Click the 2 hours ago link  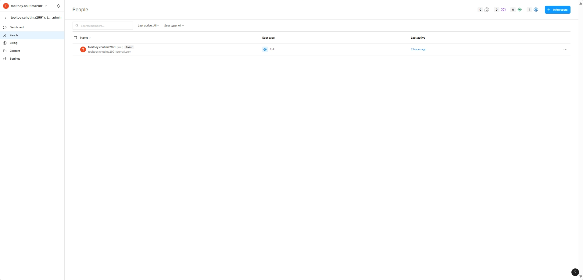(418, 49)
